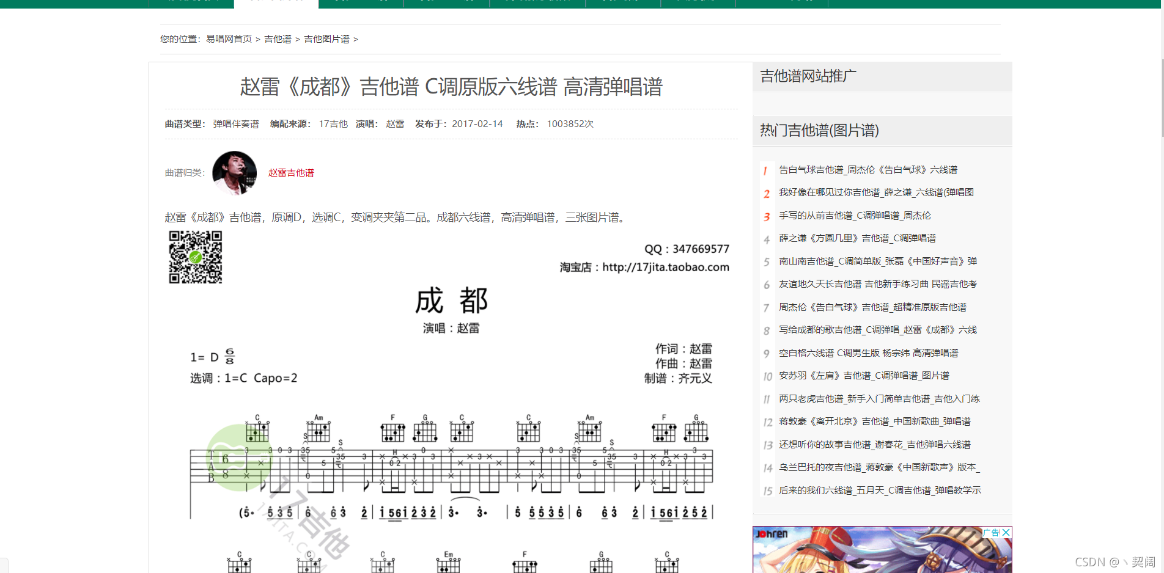
Task: Open 两只老虎吉他谱 entry
Action: tap(879, 399)
